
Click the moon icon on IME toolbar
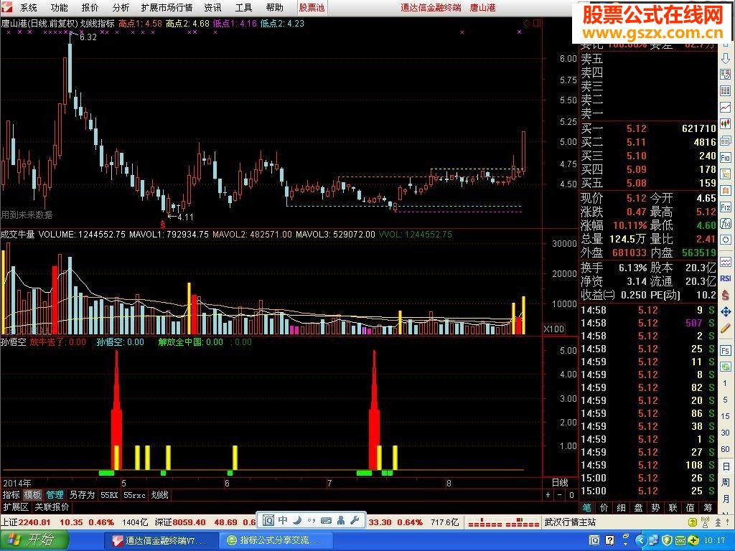[297, 521]
